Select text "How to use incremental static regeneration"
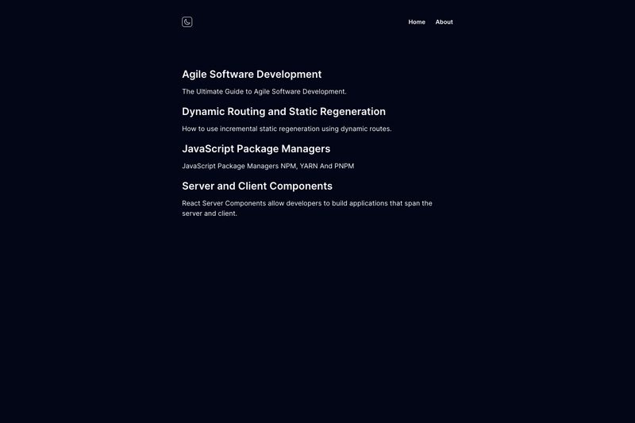 point(251,129)
